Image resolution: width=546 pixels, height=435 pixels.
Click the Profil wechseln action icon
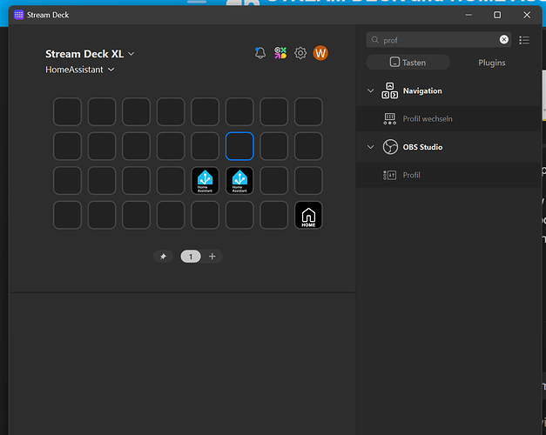coord(389,119)
